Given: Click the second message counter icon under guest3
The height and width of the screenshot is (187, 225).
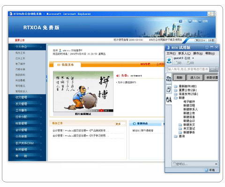Looking at the screenshot, I should point(188,63).
